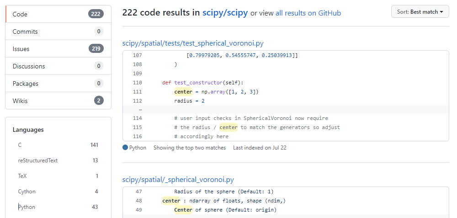Click highlighted 'center' on line 115
Viewport: 457px width, 218px height.
click(x=228, y=127)
